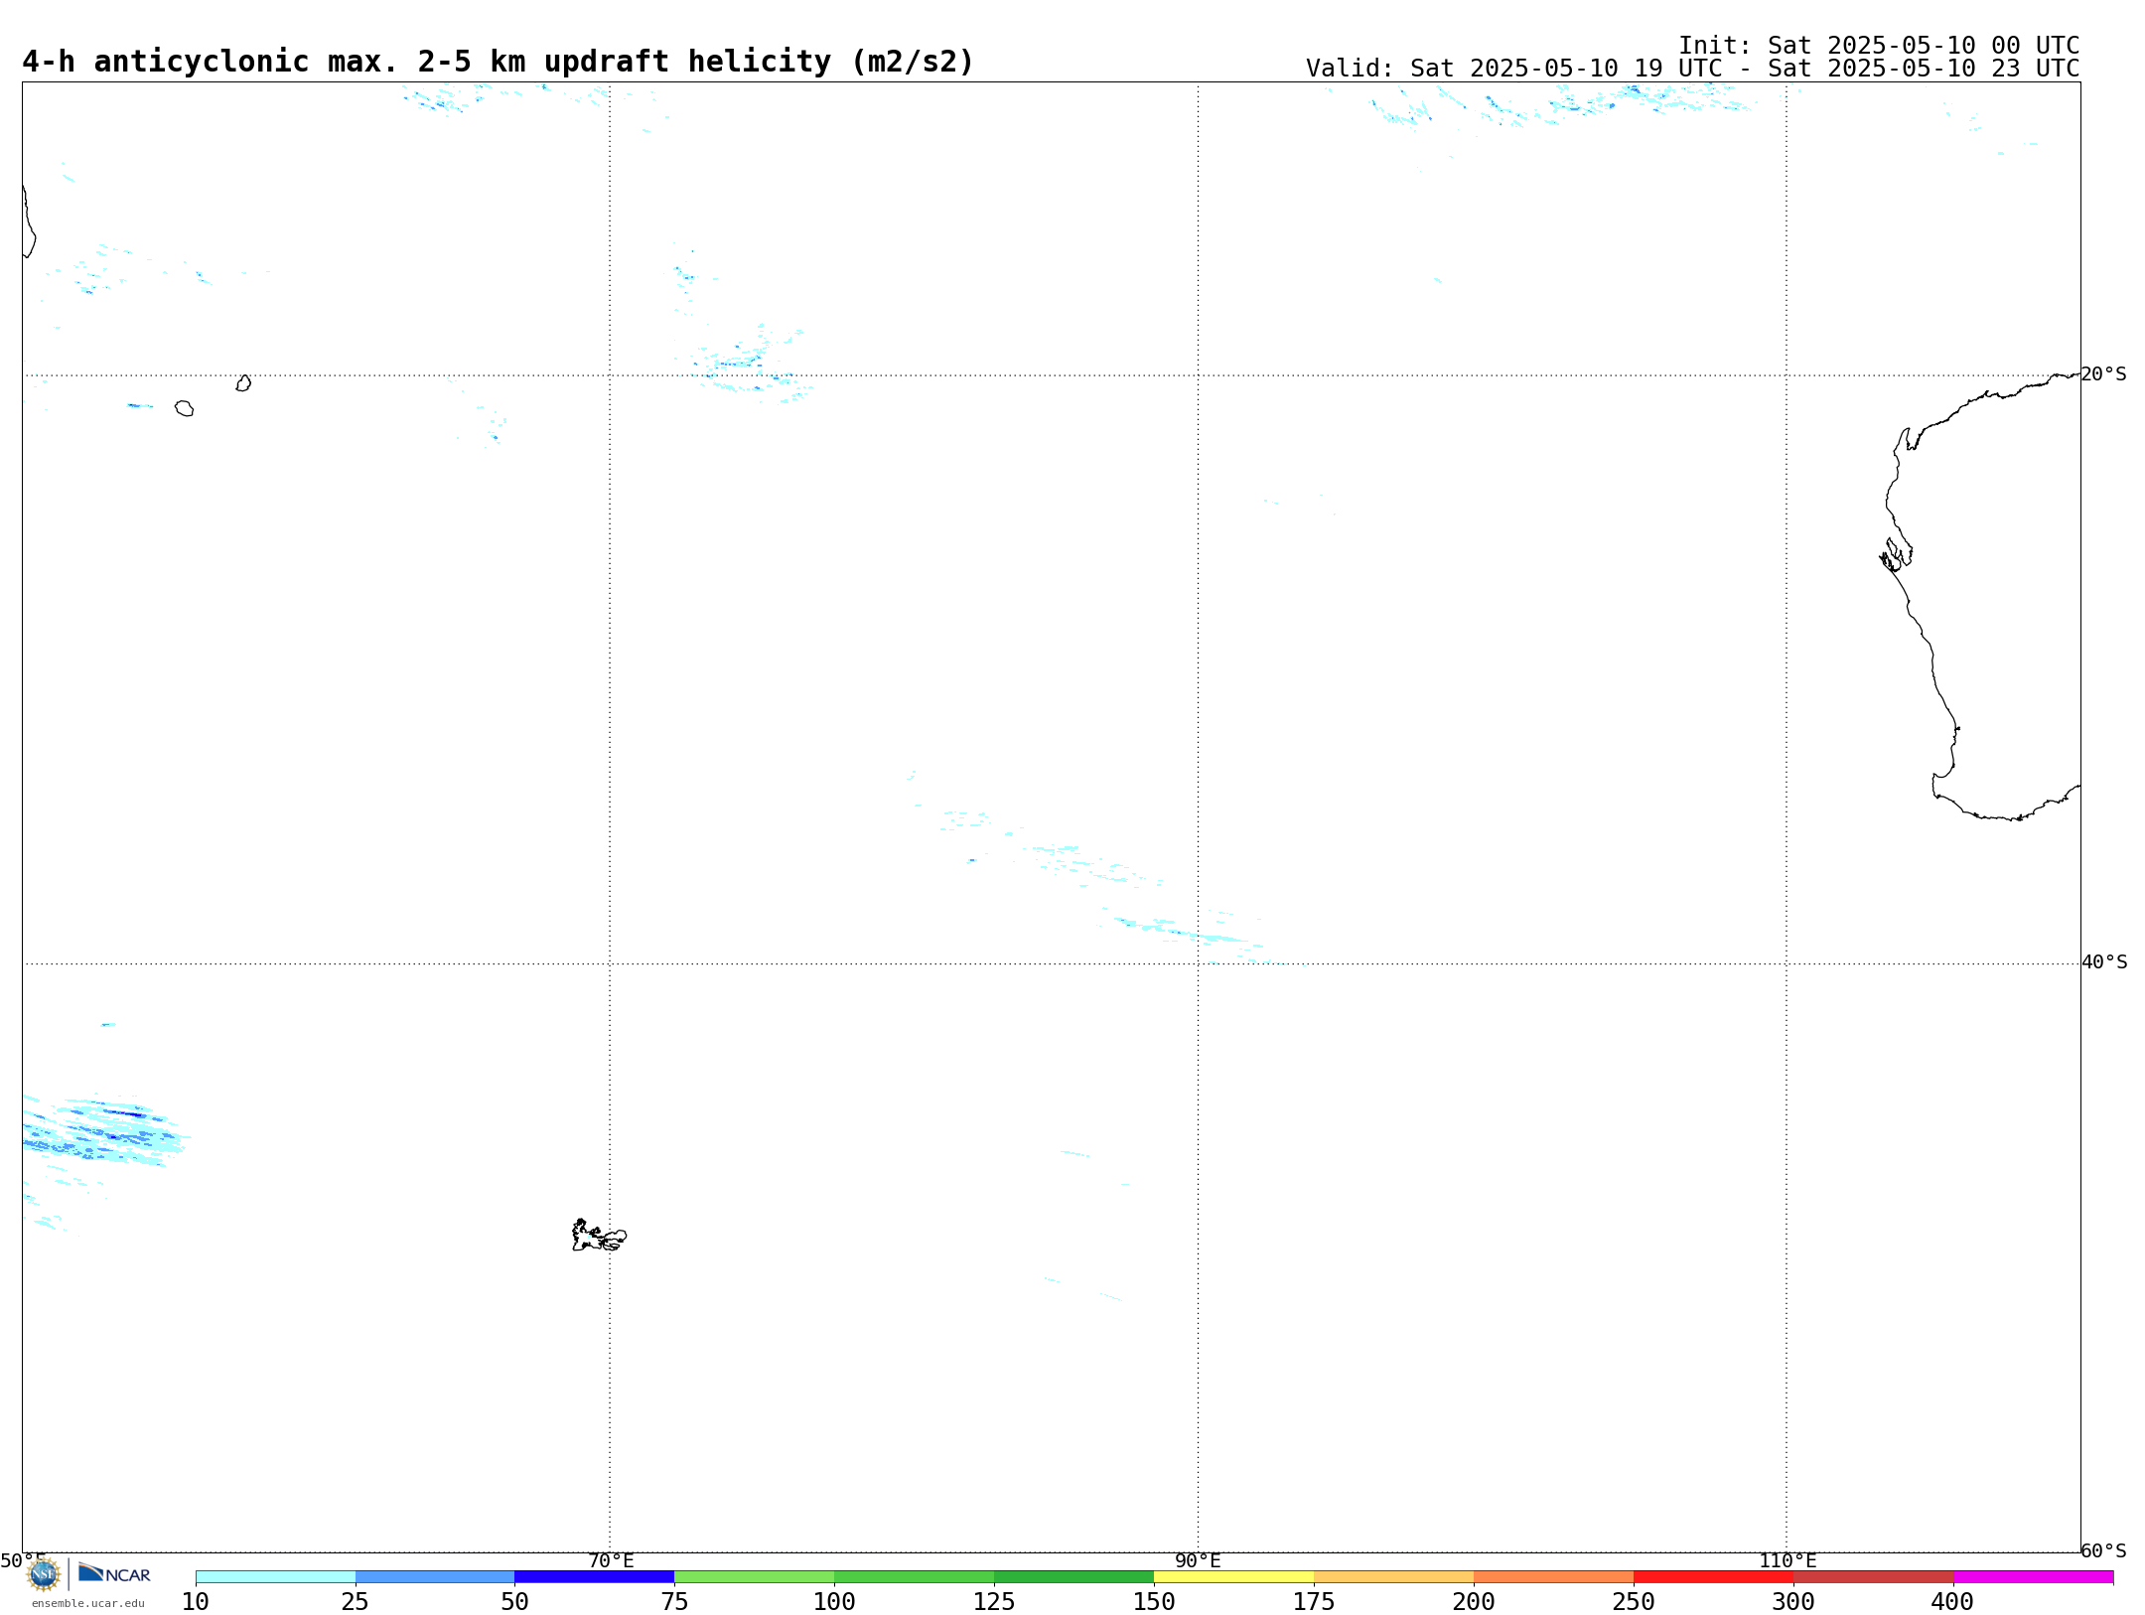Viewport: 2145px width, 1615px height.
Task: Click the blue helicity cluster near map's southwest edge
Action: click(104, 1132)
